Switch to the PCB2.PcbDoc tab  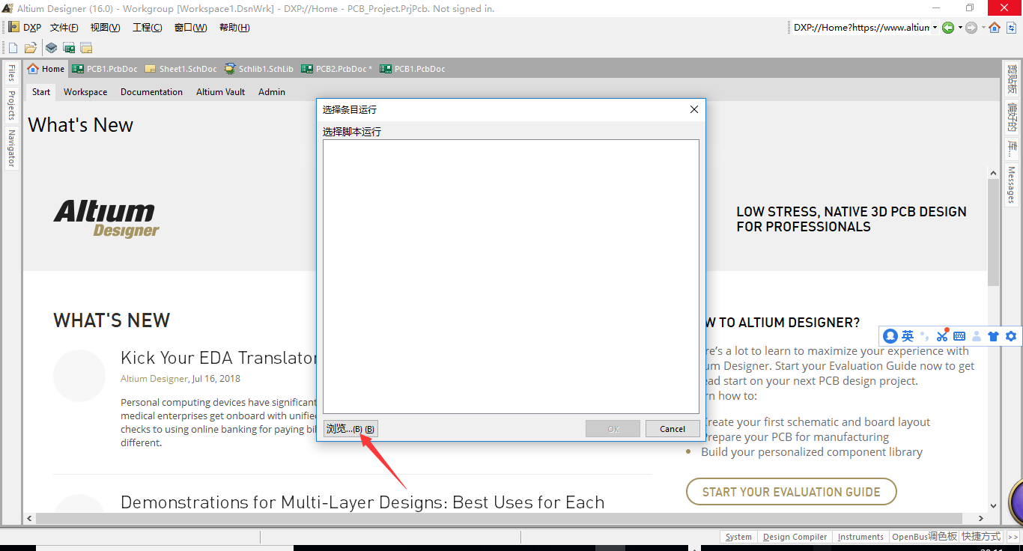[337, 69]
